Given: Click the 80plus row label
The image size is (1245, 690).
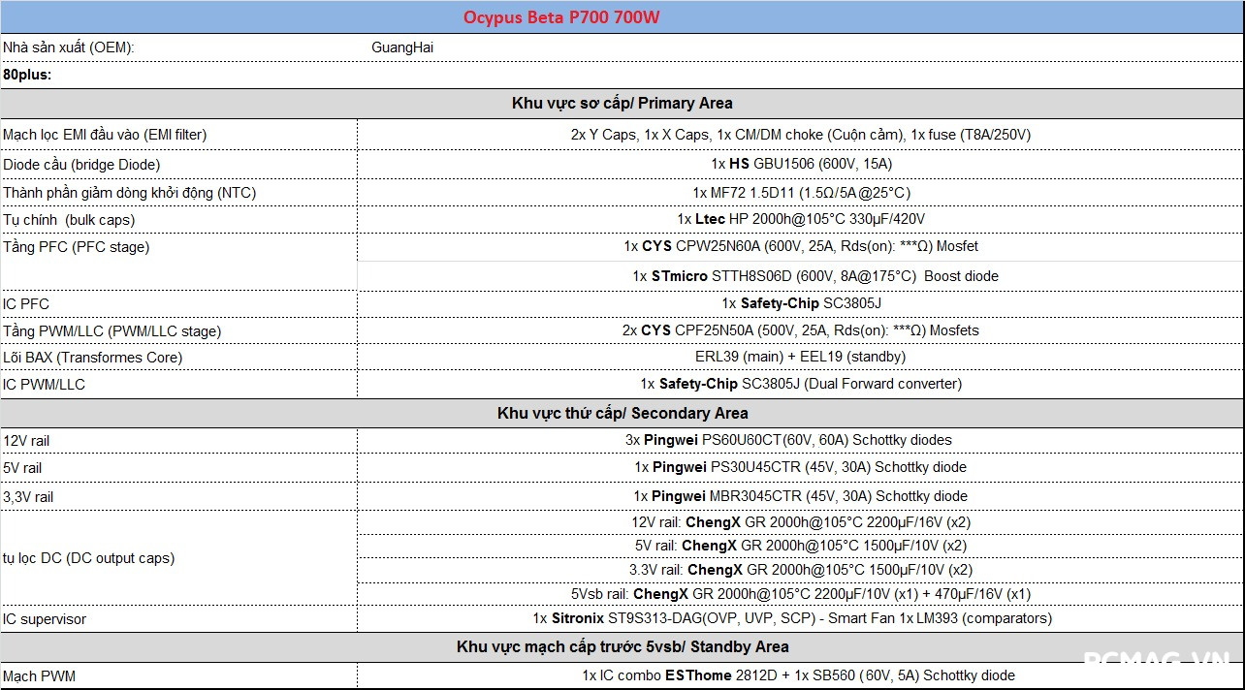Looking at the screenshot, I should (27, 74).
